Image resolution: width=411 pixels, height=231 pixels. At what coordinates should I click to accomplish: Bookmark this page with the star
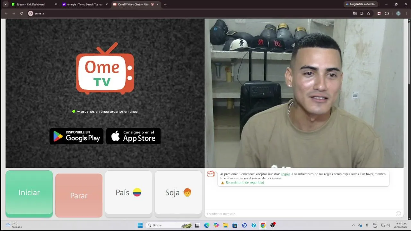(369, 13)
